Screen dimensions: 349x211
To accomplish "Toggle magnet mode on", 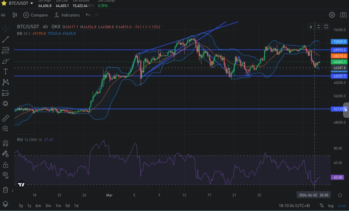I will (5, 143).
